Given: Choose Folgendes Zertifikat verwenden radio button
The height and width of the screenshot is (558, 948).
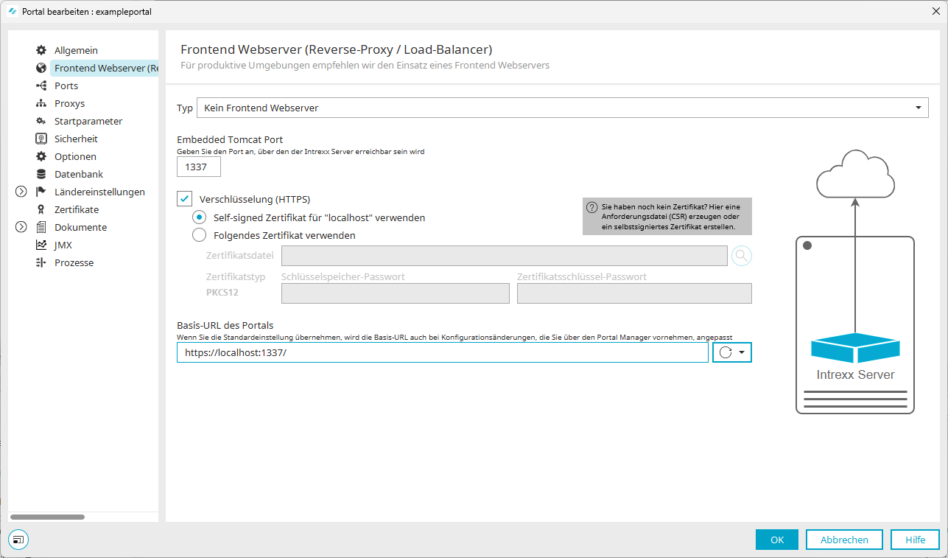Looking at the screenshot, I should pos(199,235).
